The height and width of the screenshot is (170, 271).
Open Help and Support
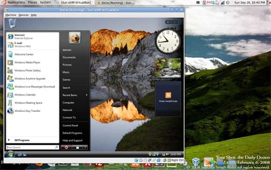tap(72, 140)
